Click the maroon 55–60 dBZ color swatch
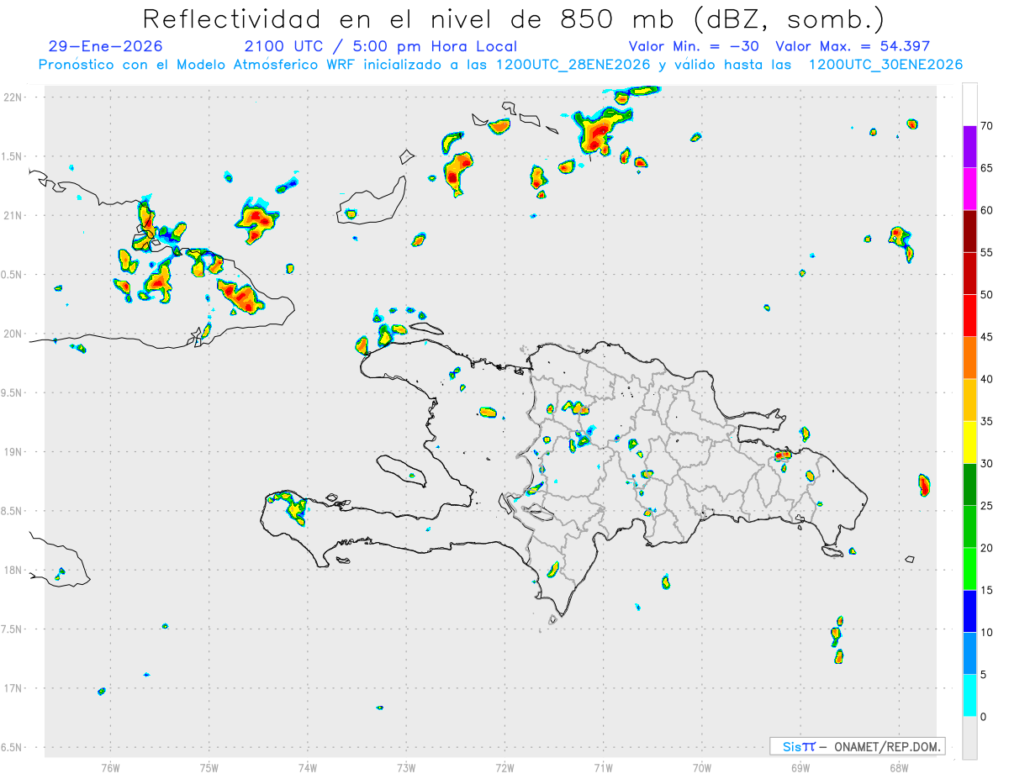The height and width of the screenshot is (779, 1009). click(969, 231)
